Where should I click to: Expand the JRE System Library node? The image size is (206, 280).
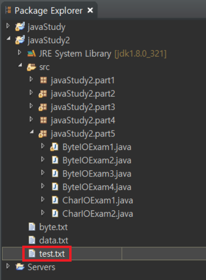[x=20, y=53]
